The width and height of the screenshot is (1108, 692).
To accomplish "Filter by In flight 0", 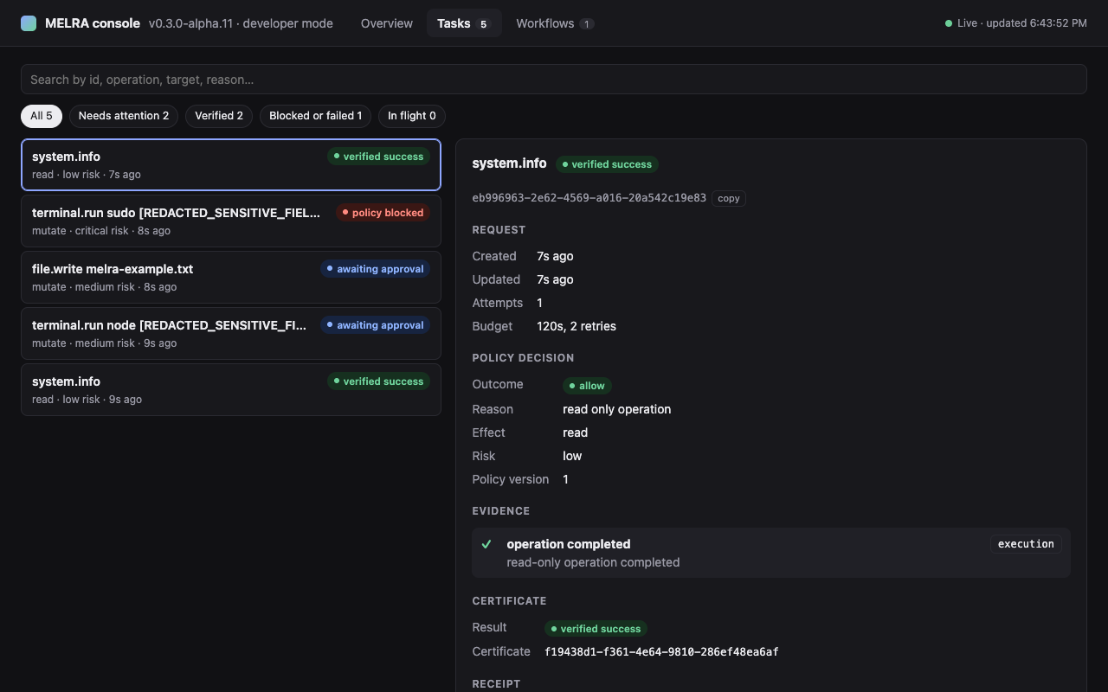I will click(x=412, y=116).
